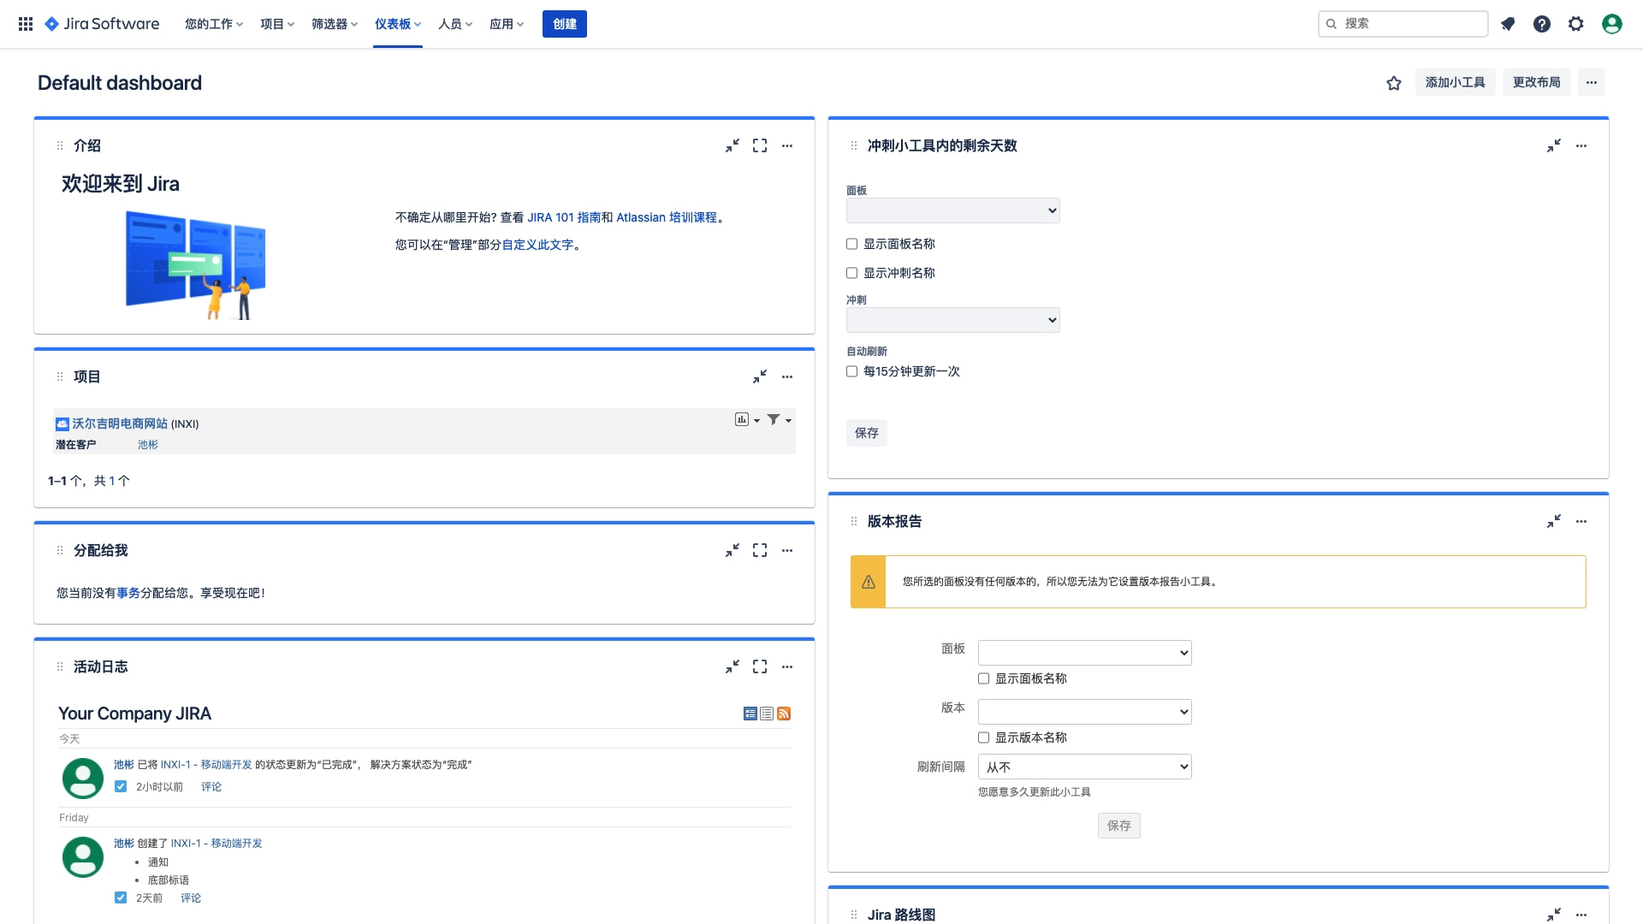The height and width of the screenshot is (924, 1643).
Task: Open the project reports chart dropdown
Action: [x=747, y=420]
